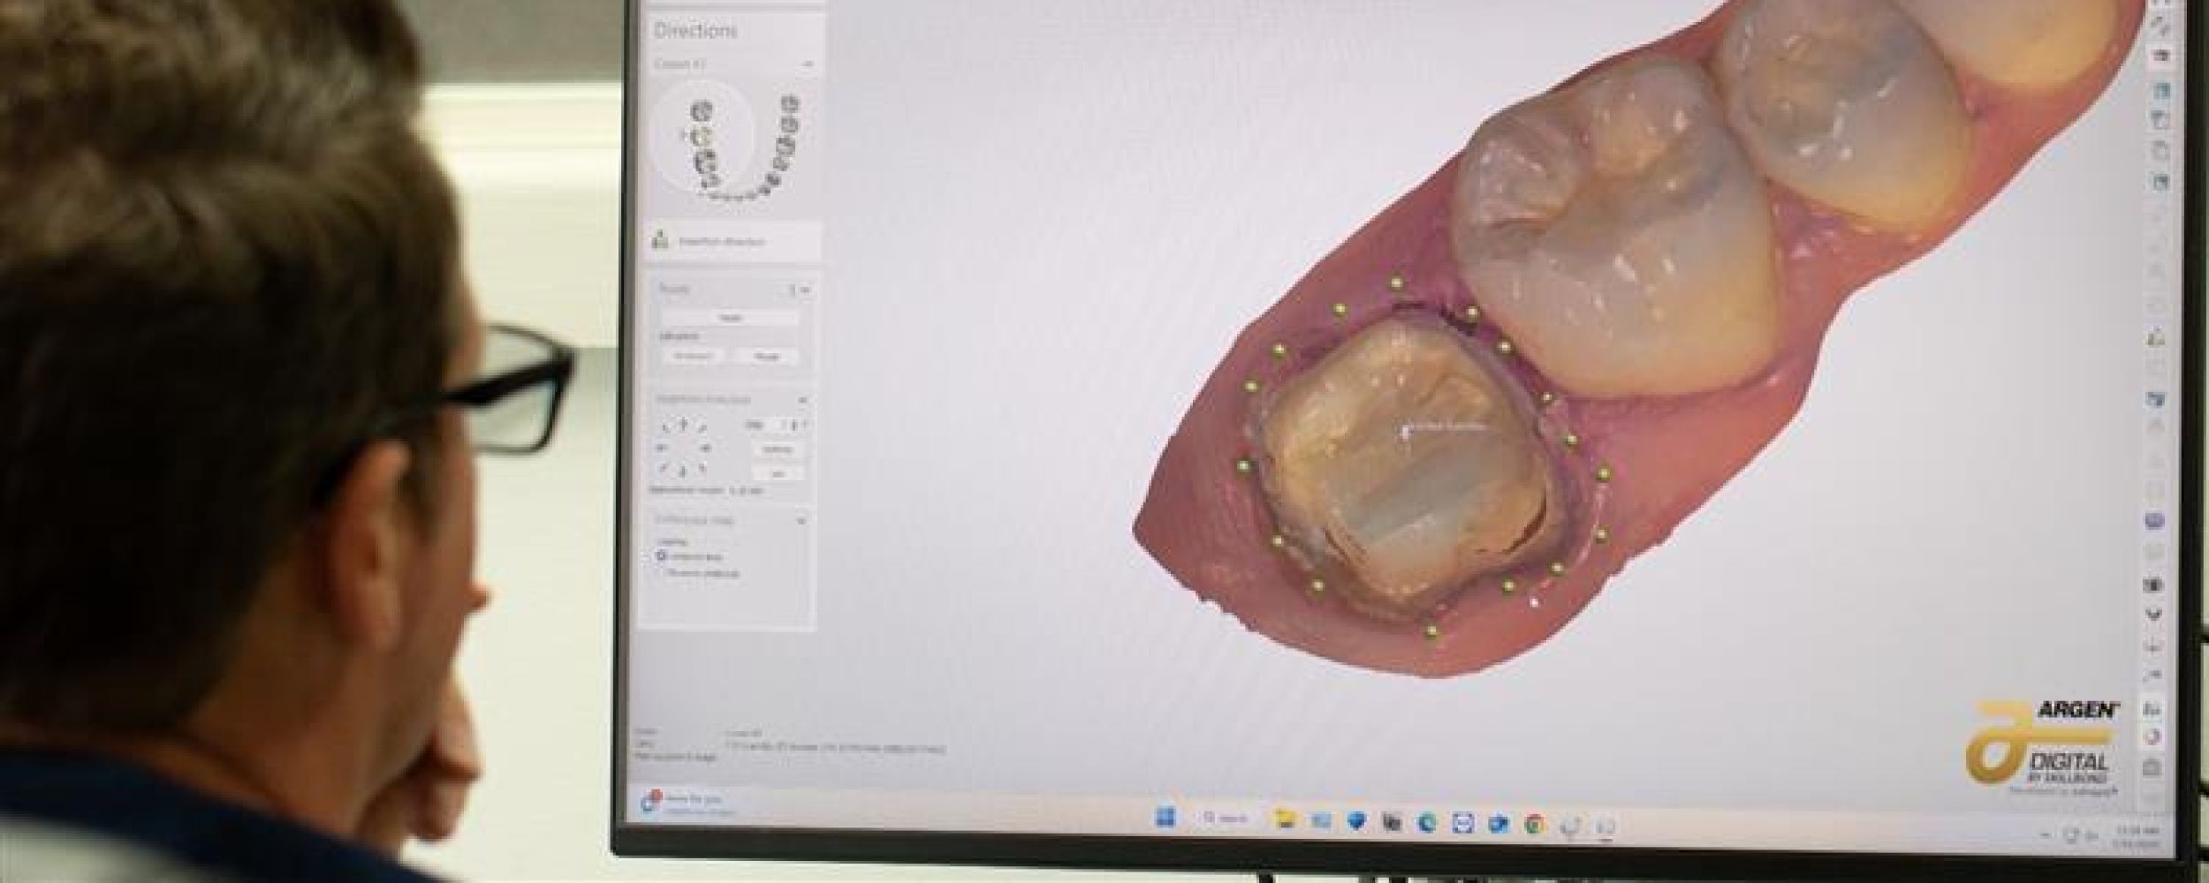Select the first Difference map radio option
This screenshot has height=883, width=2209.
tap(661, 556)
